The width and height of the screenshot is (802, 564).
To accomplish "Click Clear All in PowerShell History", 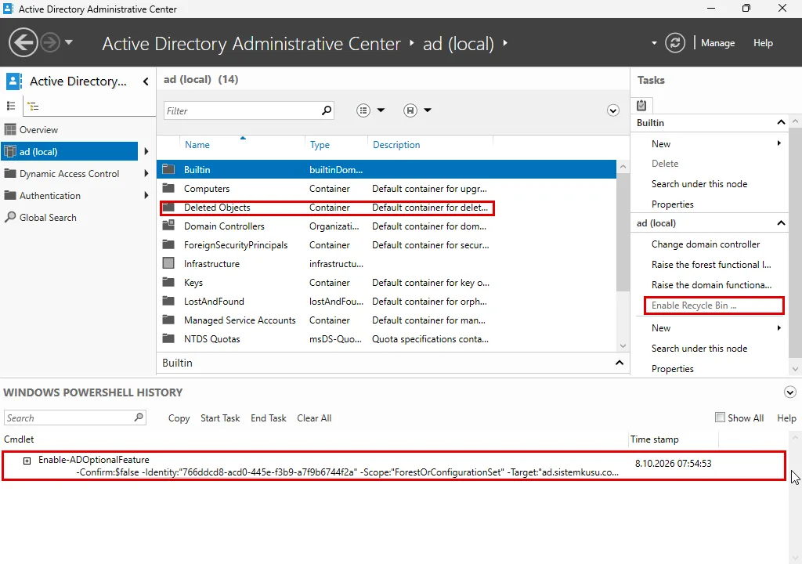I will tap(314, 418).
